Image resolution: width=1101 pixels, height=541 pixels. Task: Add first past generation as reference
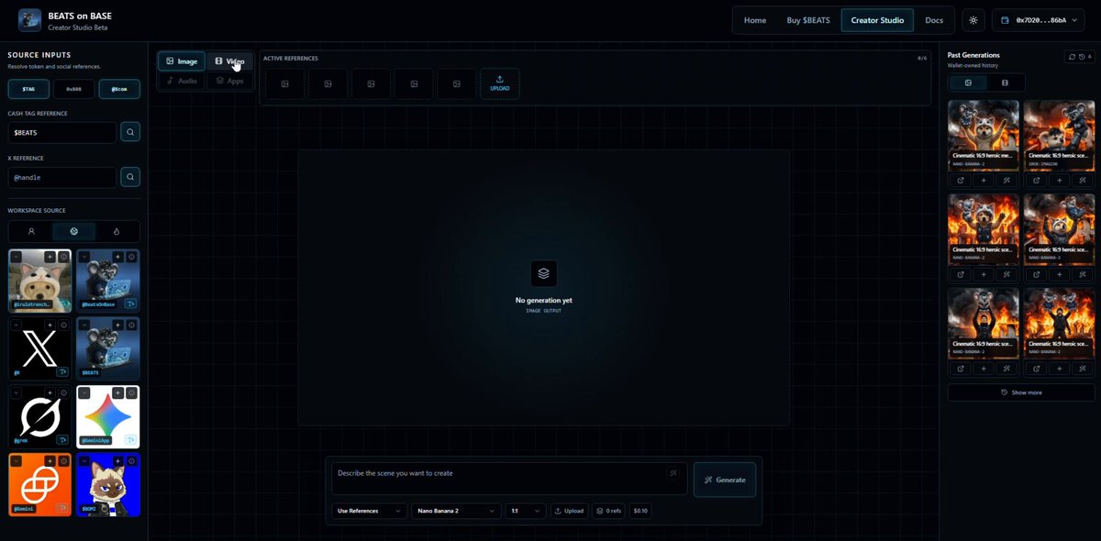click(x=984, y=181)
